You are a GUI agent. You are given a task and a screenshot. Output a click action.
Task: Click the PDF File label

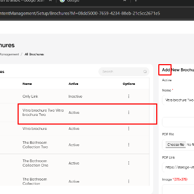168,134
